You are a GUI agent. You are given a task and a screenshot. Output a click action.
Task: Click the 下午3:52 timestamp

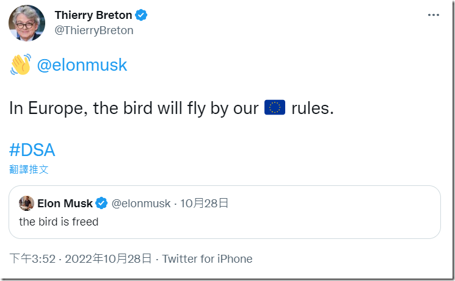click(31, 258)
